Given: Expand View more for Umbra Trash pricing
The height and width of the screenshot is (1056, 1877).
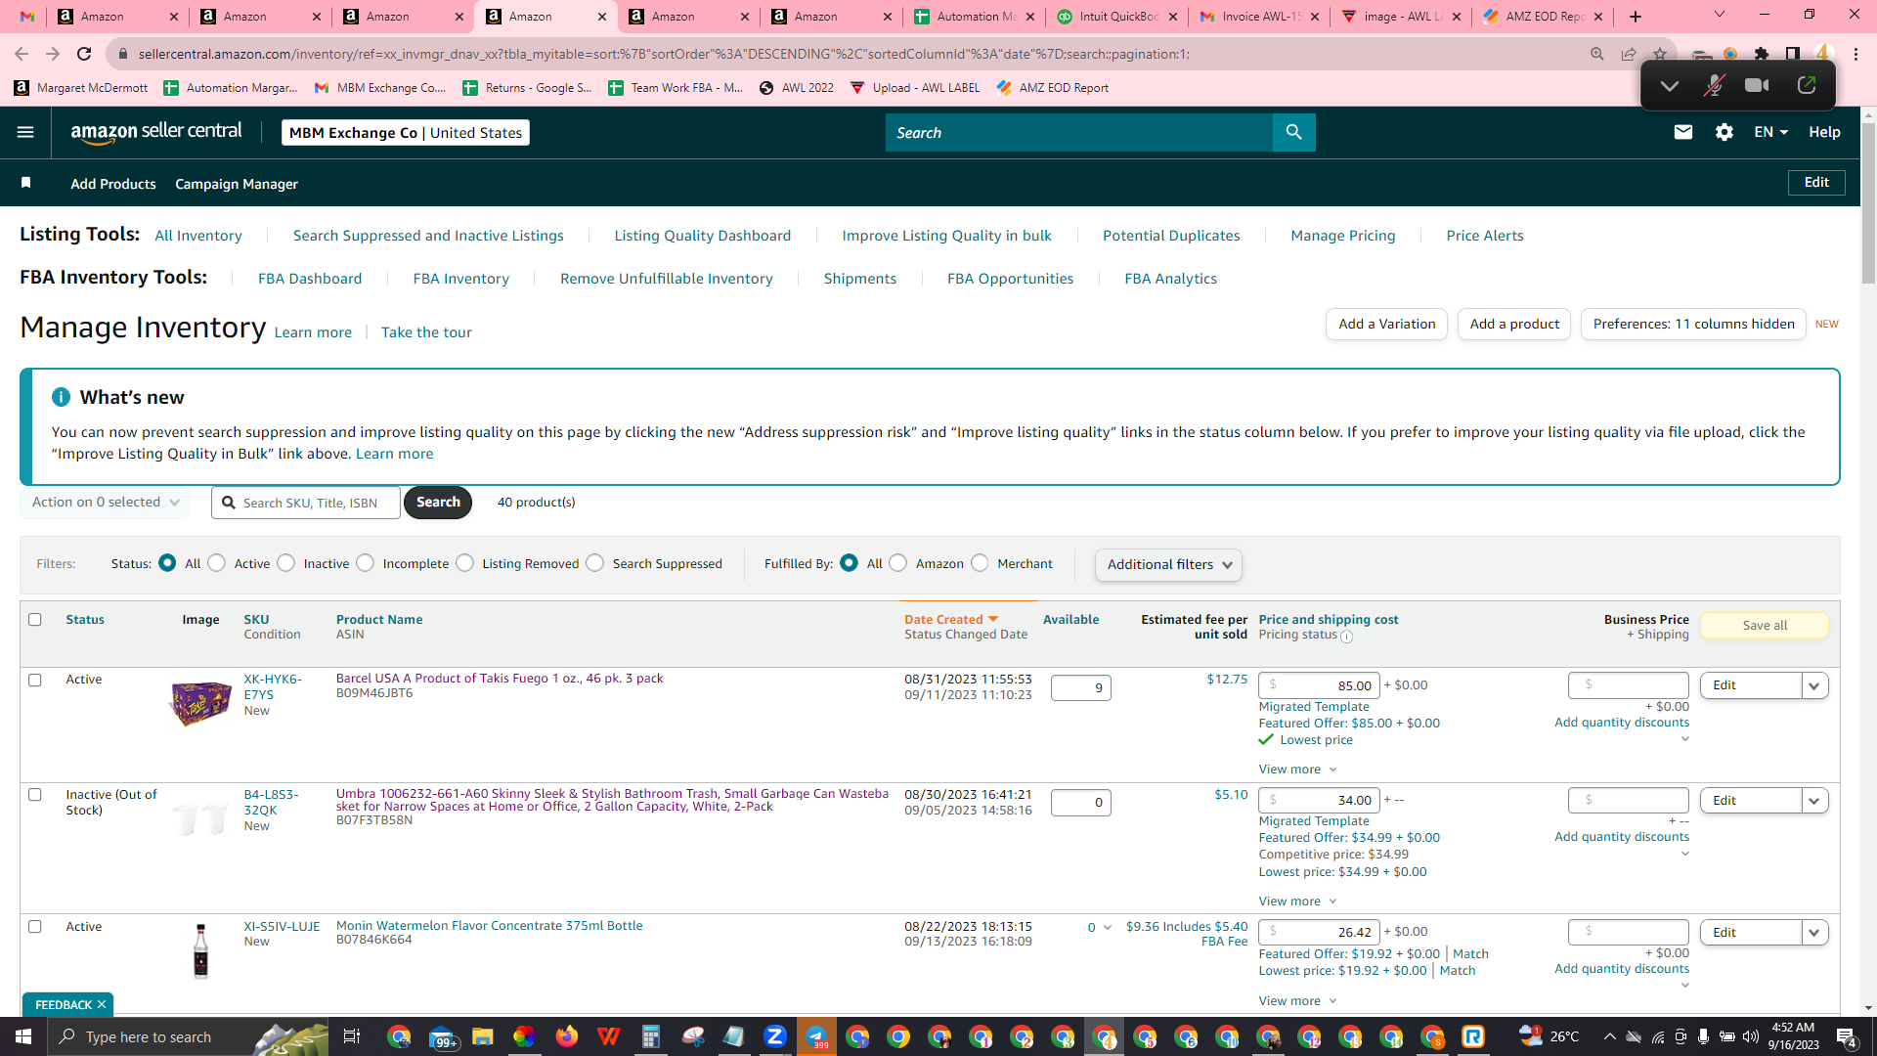Looking at the screenshot, I should tap(1297, 902).
